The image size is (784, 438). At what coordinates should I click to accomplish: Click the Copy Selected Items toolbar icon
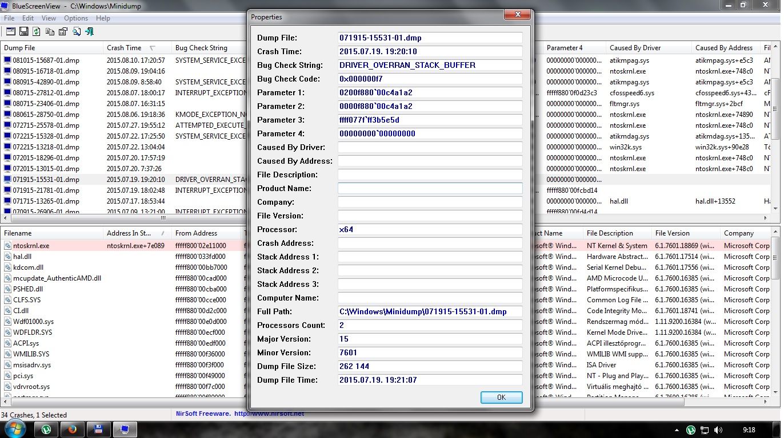click(x=50, y=31)
